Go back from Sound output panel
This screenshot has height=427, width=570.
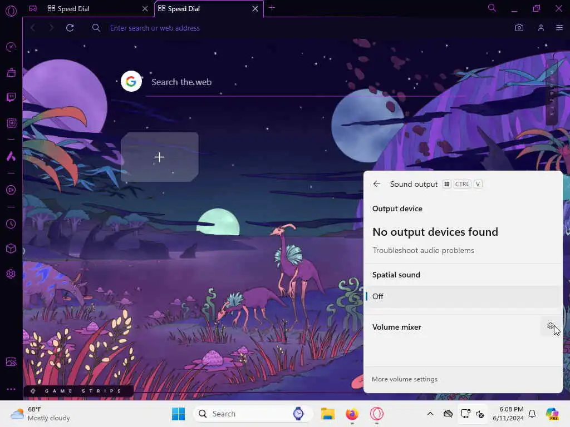[x=377, y=184]
